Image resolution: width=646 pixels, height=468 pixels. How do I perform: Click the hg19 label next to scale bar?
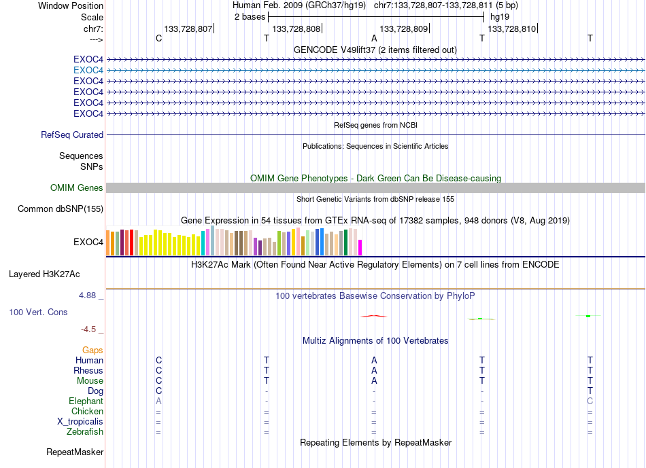click(x=500, y=17)
